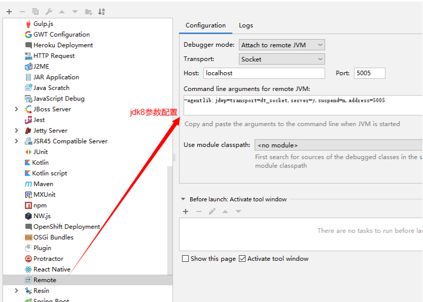The image size is (423, 302).
Task: Open the Transport Socket dropdown
Action: (x=282, y=59)
